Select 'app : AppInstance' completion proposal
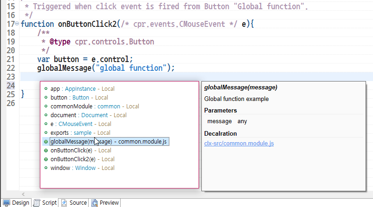This screenshot has height=207, width=373. pos(82,89)
